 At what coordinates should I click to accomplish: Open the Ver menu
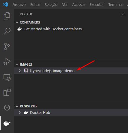(65, 5)
